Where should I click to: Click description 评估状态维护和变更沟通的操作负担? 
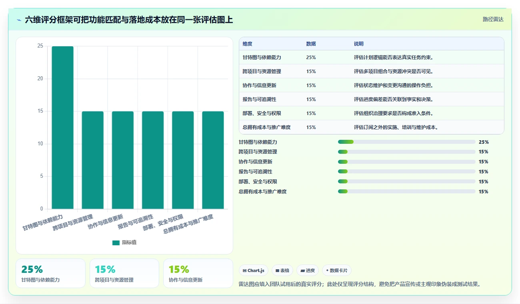coord(394,85)
